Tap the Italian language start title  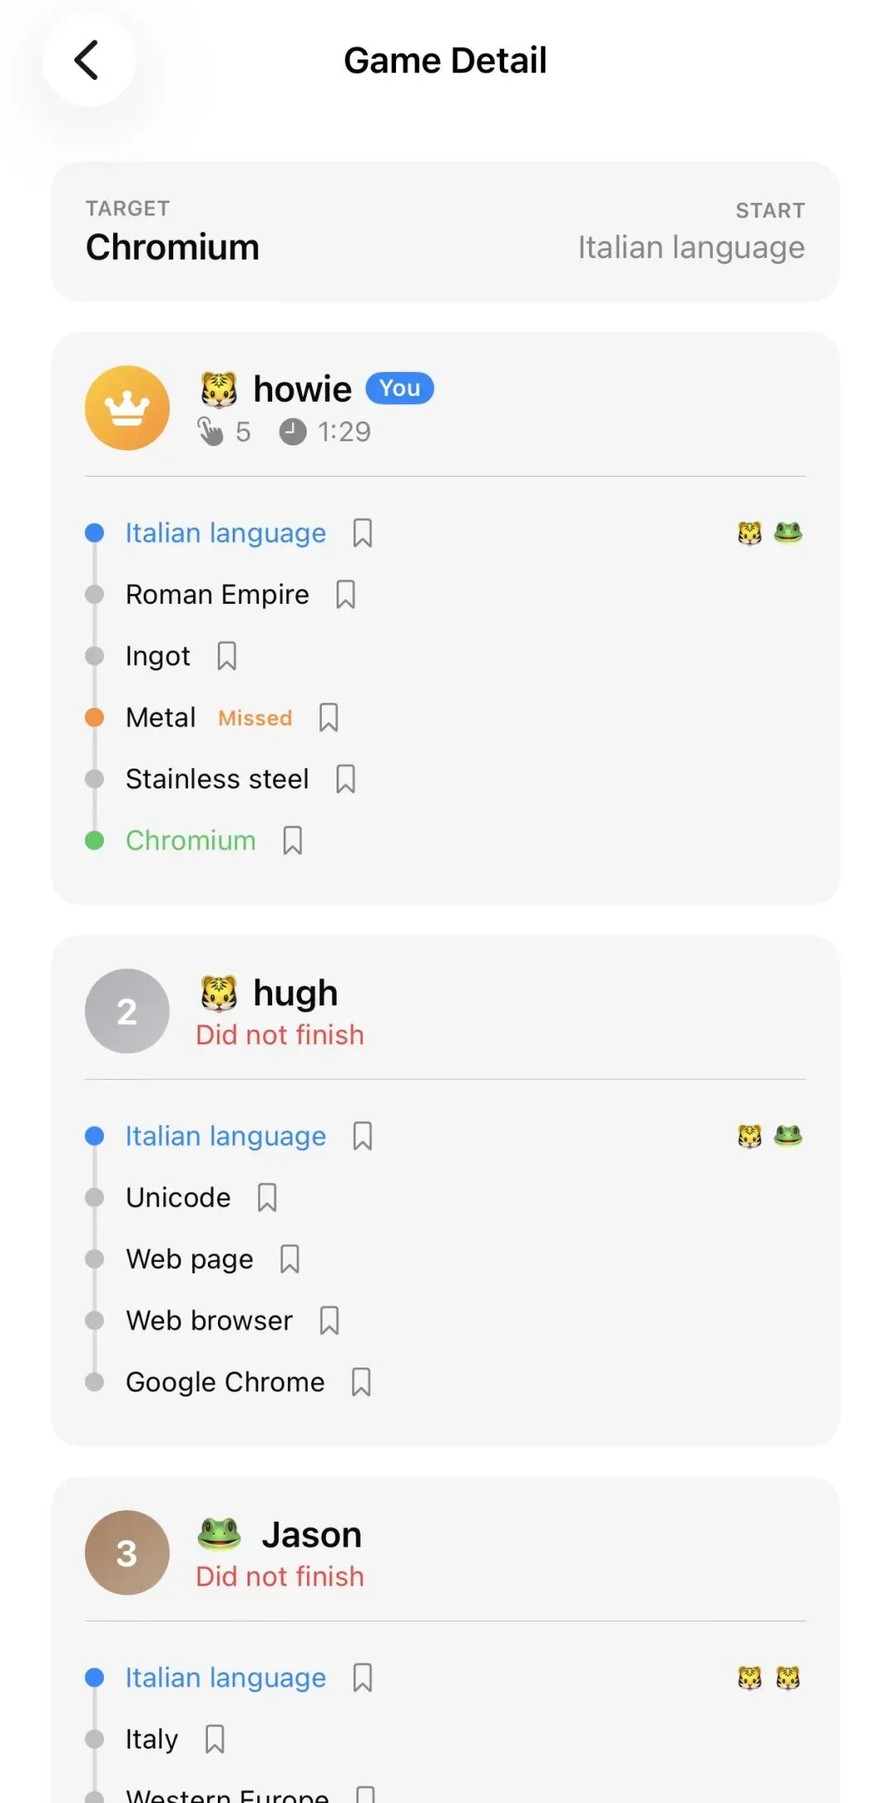(691, 247)
